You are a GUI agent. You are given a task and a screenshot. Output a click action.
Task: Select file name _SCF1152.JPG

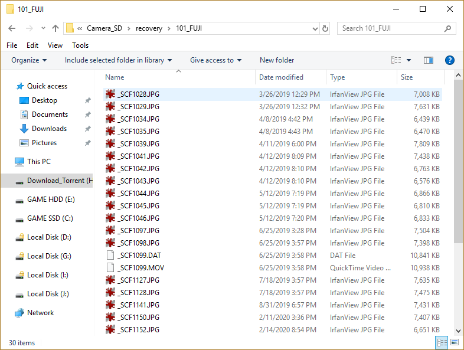(139, 330)
